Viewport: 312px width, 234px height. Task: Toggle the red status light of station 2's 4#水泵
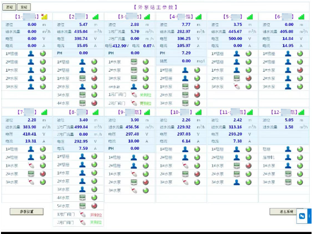94,103
